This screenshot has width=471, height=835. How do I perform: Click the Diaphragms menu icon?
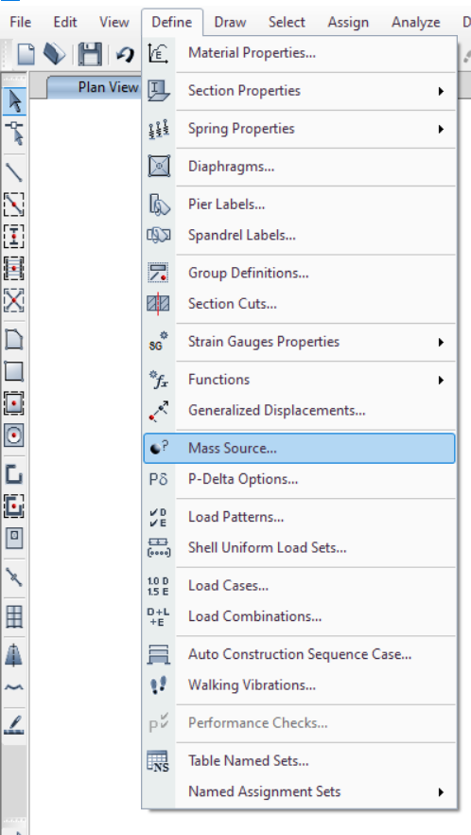(x=159, y=167)
